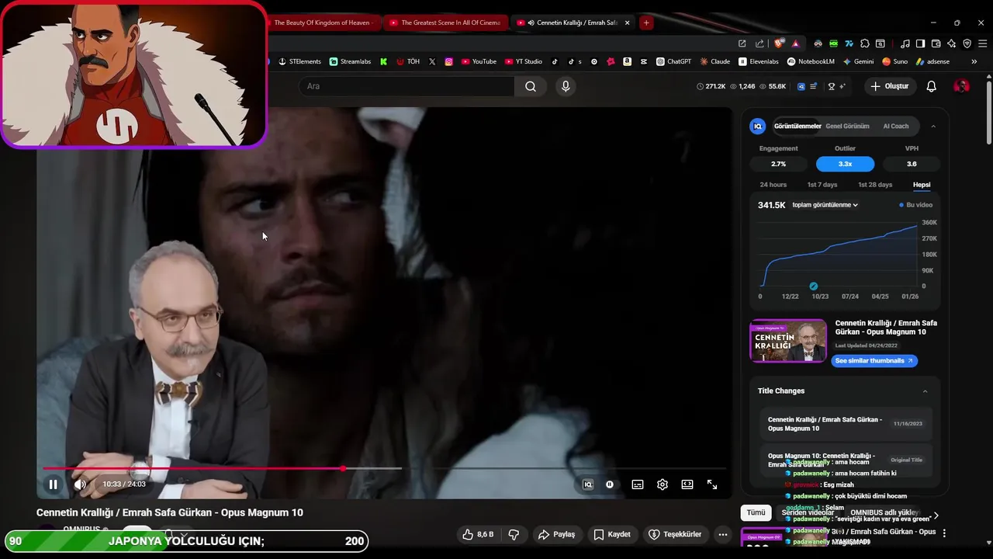Toggle the Bu video chart legend
Viewport: 993px width, 559px height.
coord(916,205)
